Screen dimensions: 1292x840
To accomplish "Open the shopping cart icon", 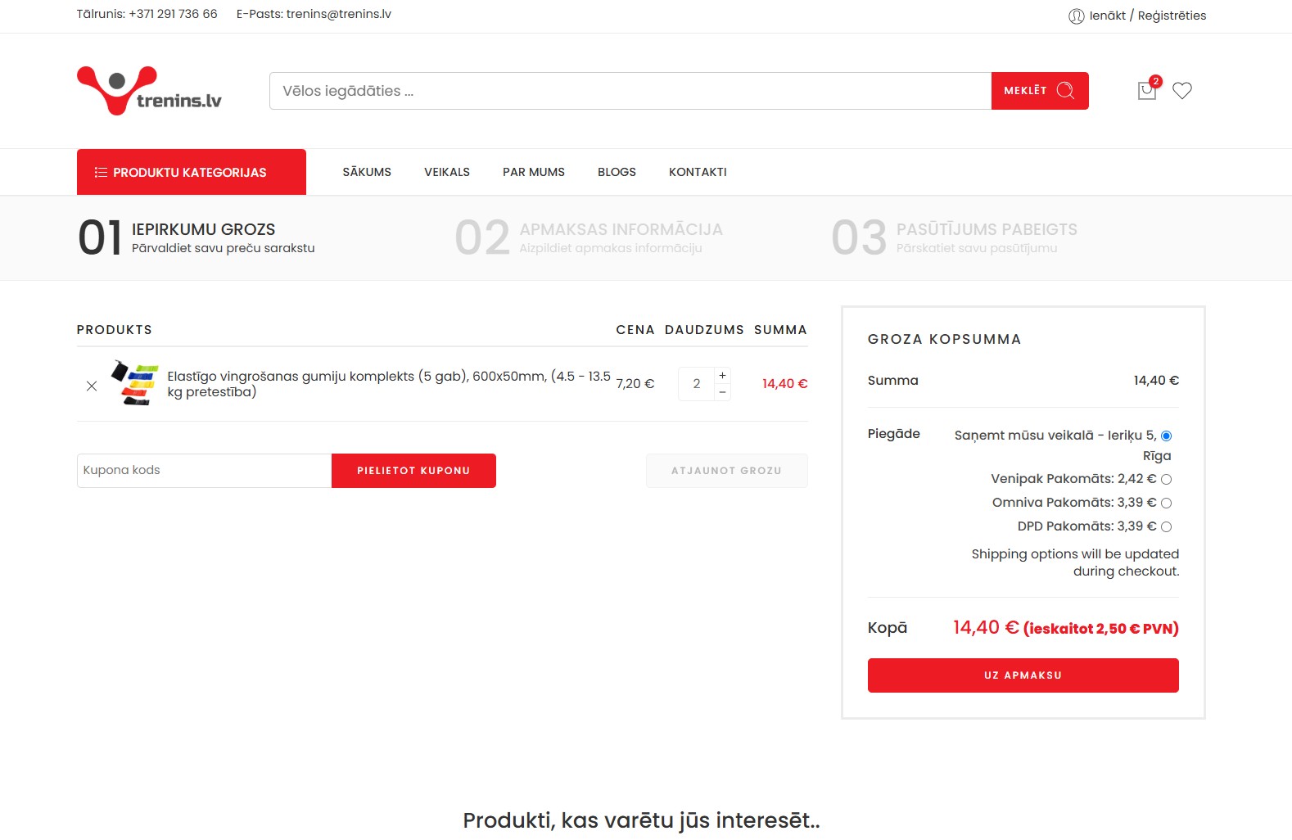I will (1146, 91).
